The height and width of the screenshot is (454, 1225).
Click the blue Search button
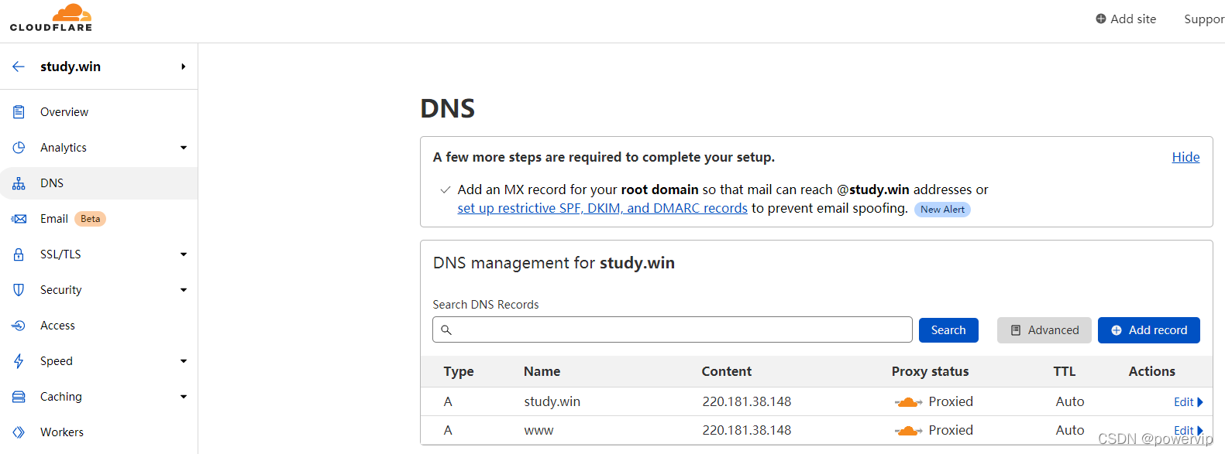click(948, 330)
